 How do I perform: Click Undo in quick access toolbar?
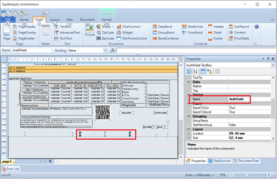click(x=3, y=13)
